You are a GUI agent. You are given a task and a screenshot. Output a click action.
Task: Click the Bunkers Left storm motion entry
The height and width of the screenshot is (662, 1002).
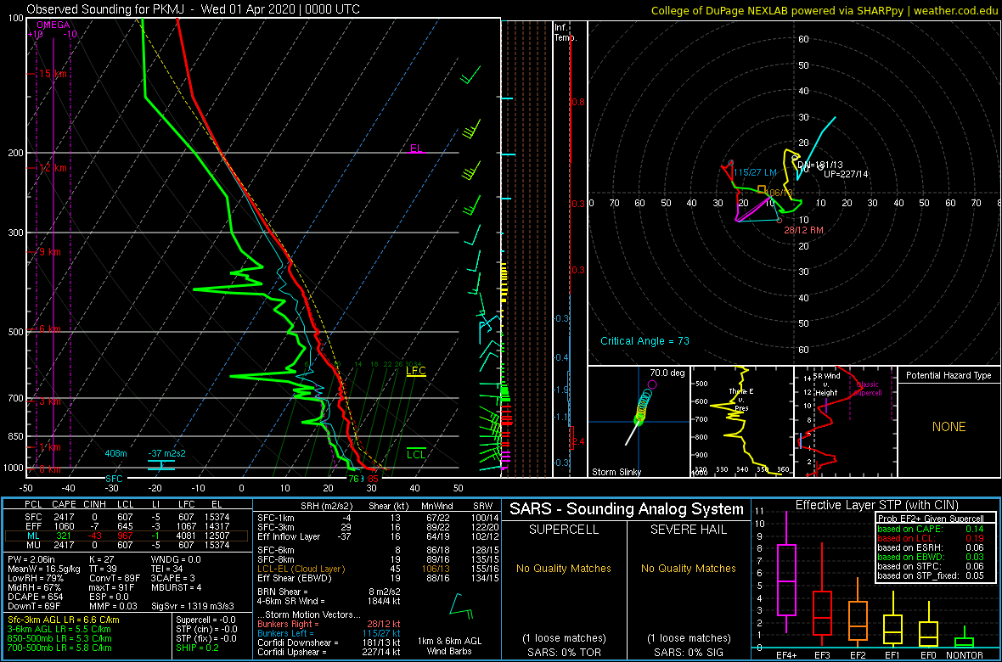click(x=329, y=632)
